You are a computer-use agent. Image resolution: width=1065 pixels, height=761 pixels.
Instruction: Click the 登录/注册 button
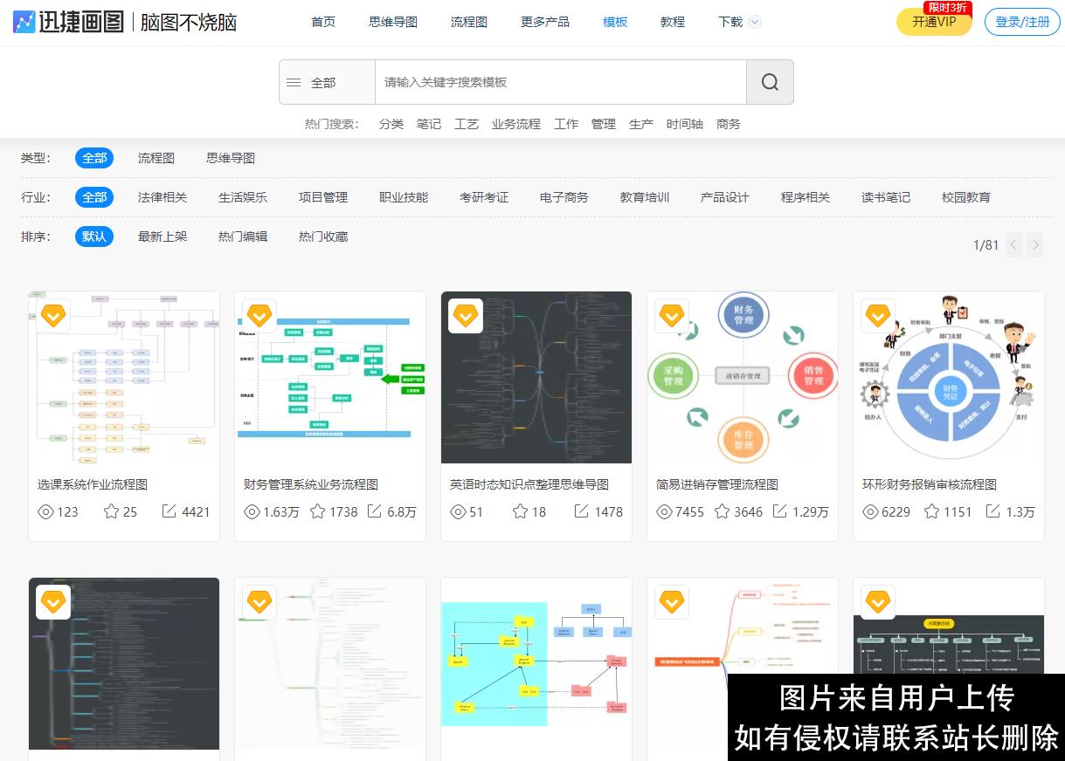[1022, 22]
